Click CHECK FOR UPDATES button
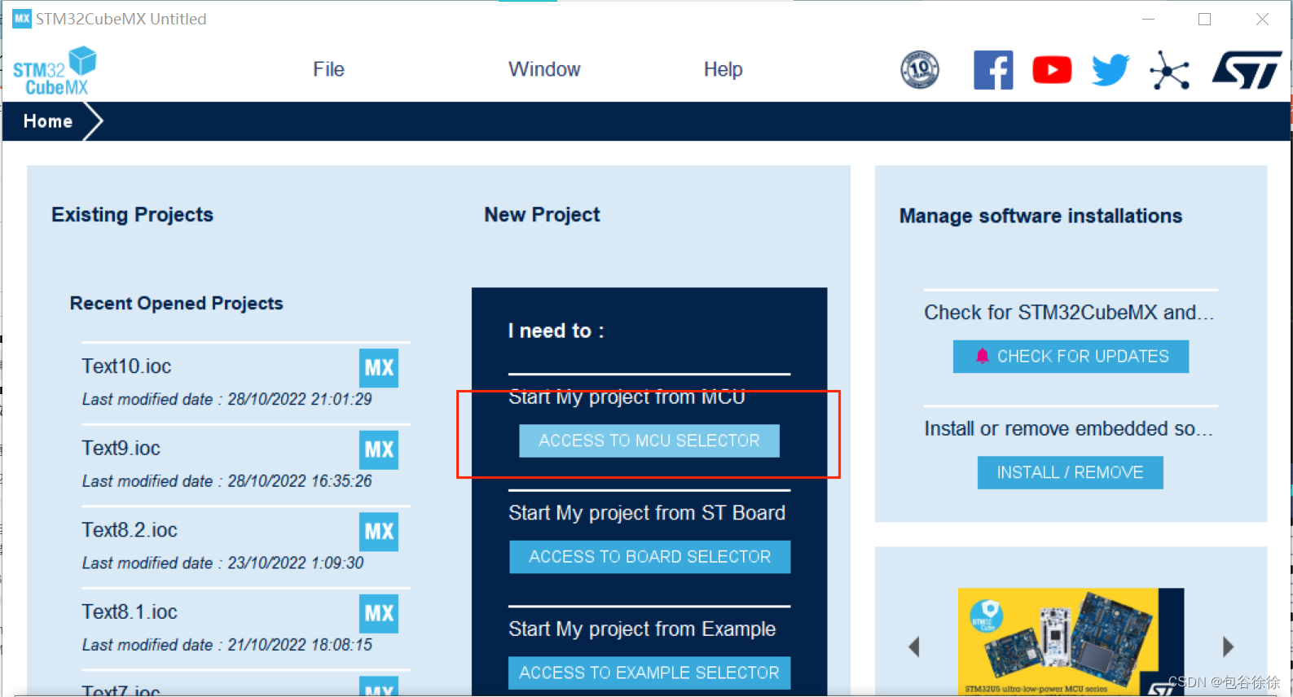 (x=1071, y=357)
